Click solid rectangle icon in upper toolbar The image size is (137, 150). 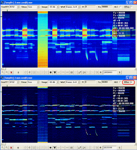tap(71, 72)
